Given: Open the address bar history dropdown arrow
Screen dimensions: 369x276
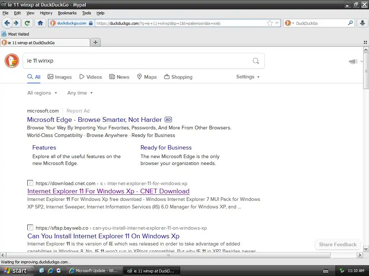Looking at the screenshot, I should [277, 23].
